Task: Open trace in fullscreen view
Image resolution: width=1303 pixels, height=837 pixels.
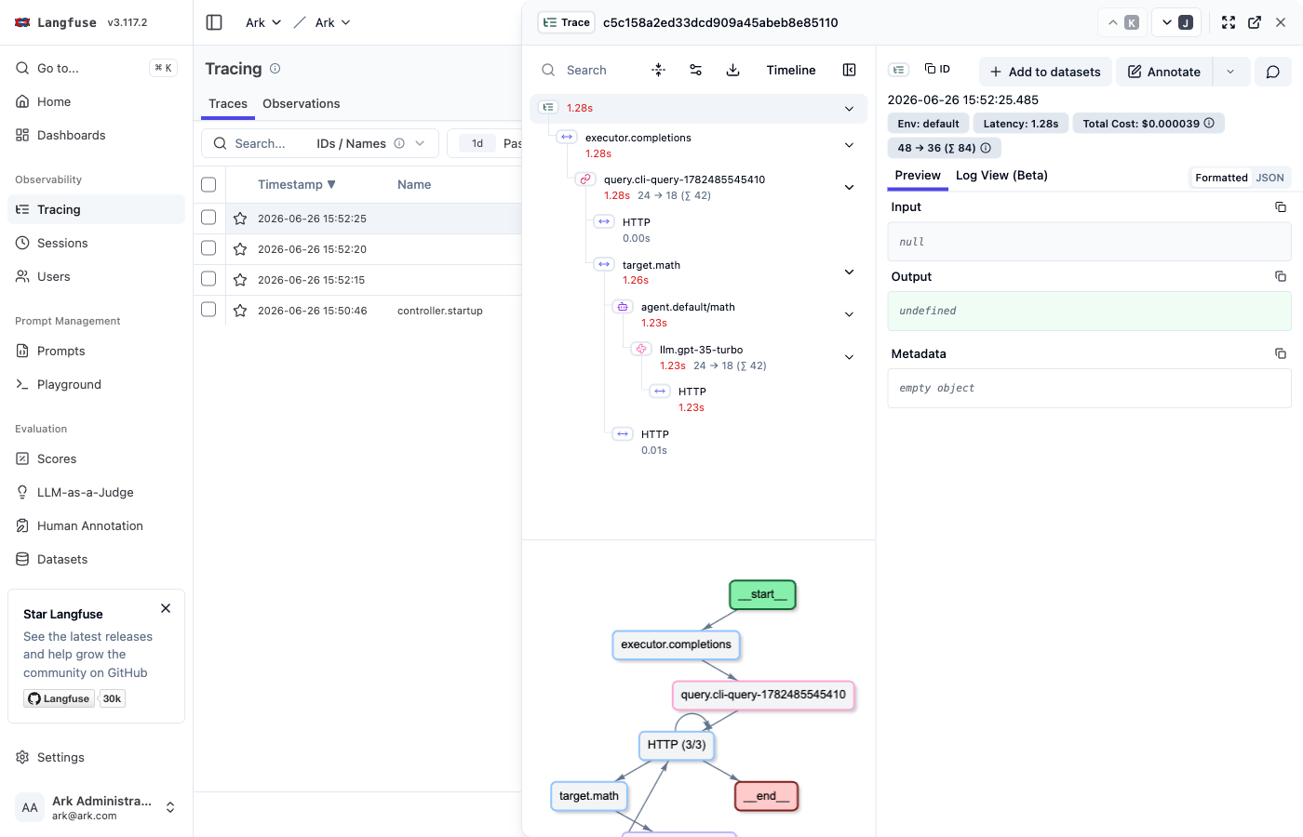Action: click(1229, 22)
